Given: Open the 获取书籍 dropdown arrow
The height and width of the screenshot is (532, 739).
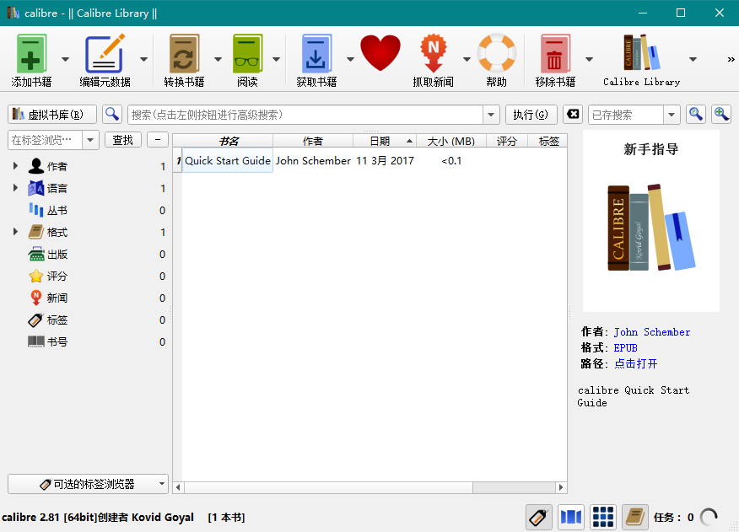Looking at the screenshot, I should 350,59.
